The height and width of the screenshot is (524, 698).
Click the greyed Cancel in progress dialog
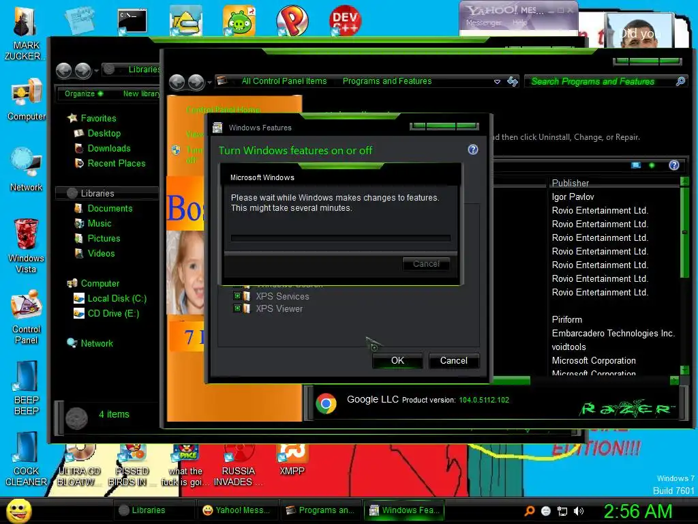tap(426, 264)
